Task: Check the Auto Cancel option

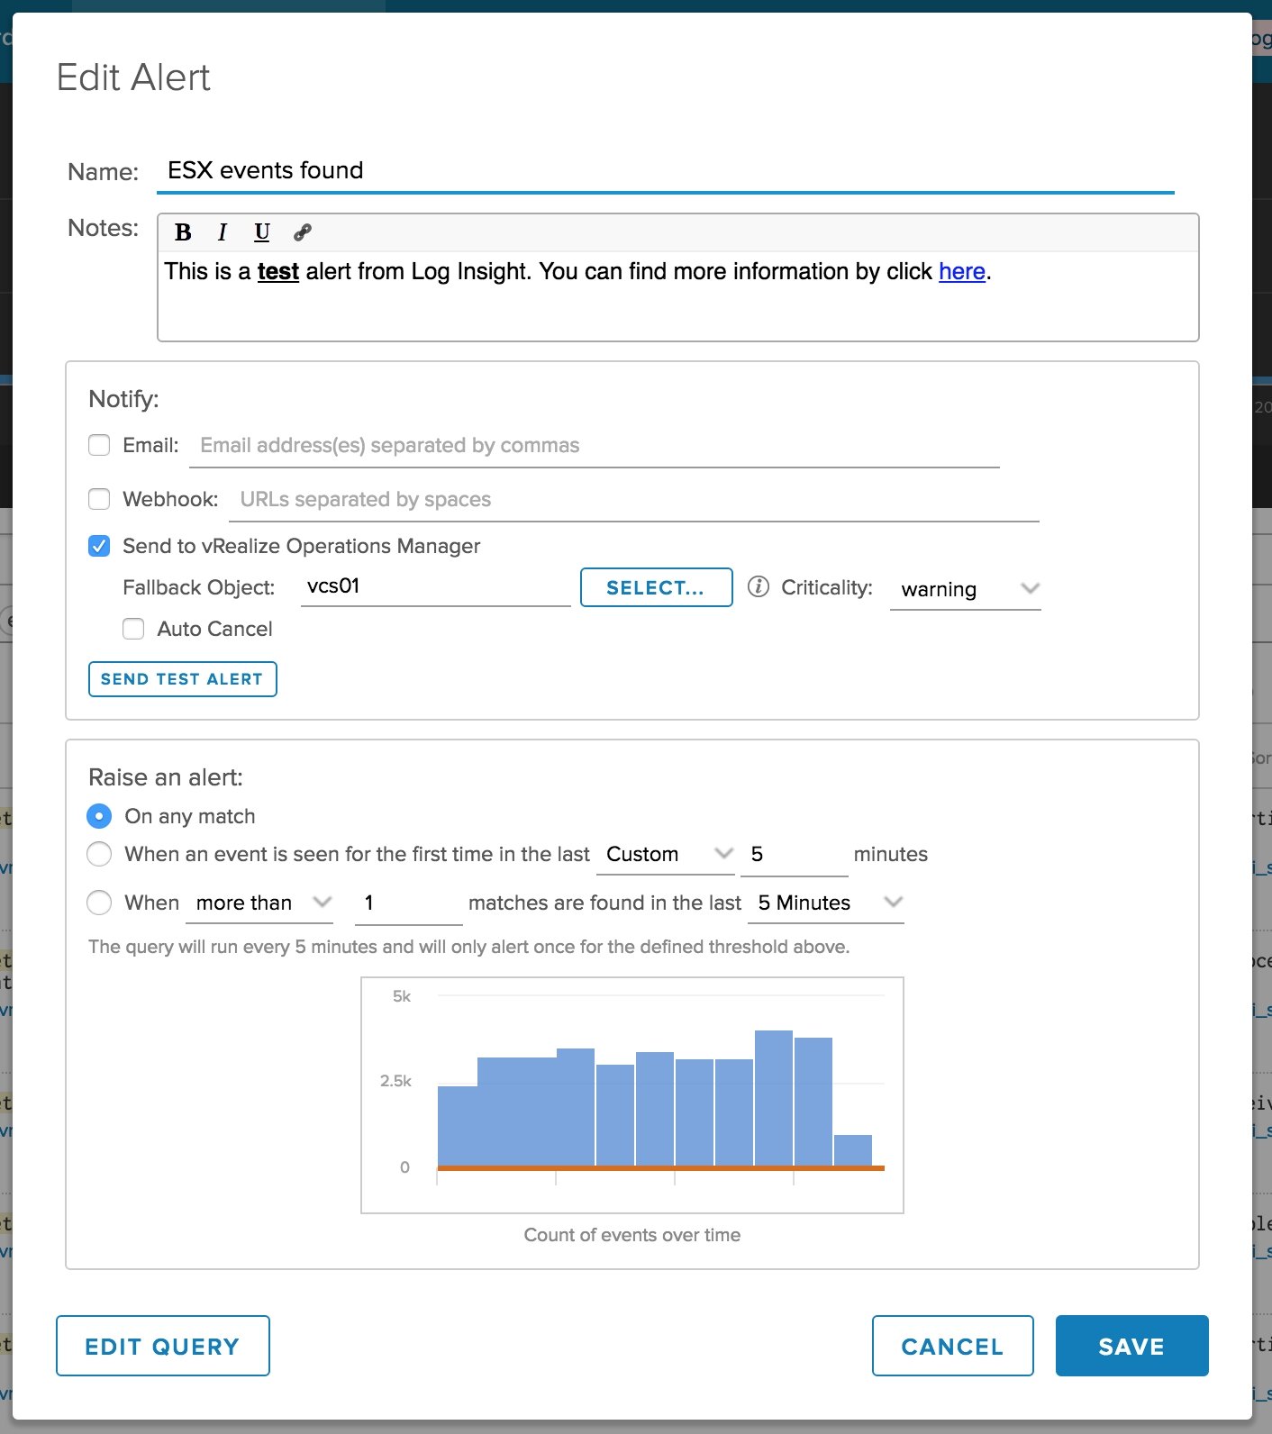Action: click(x=133, y=629)
